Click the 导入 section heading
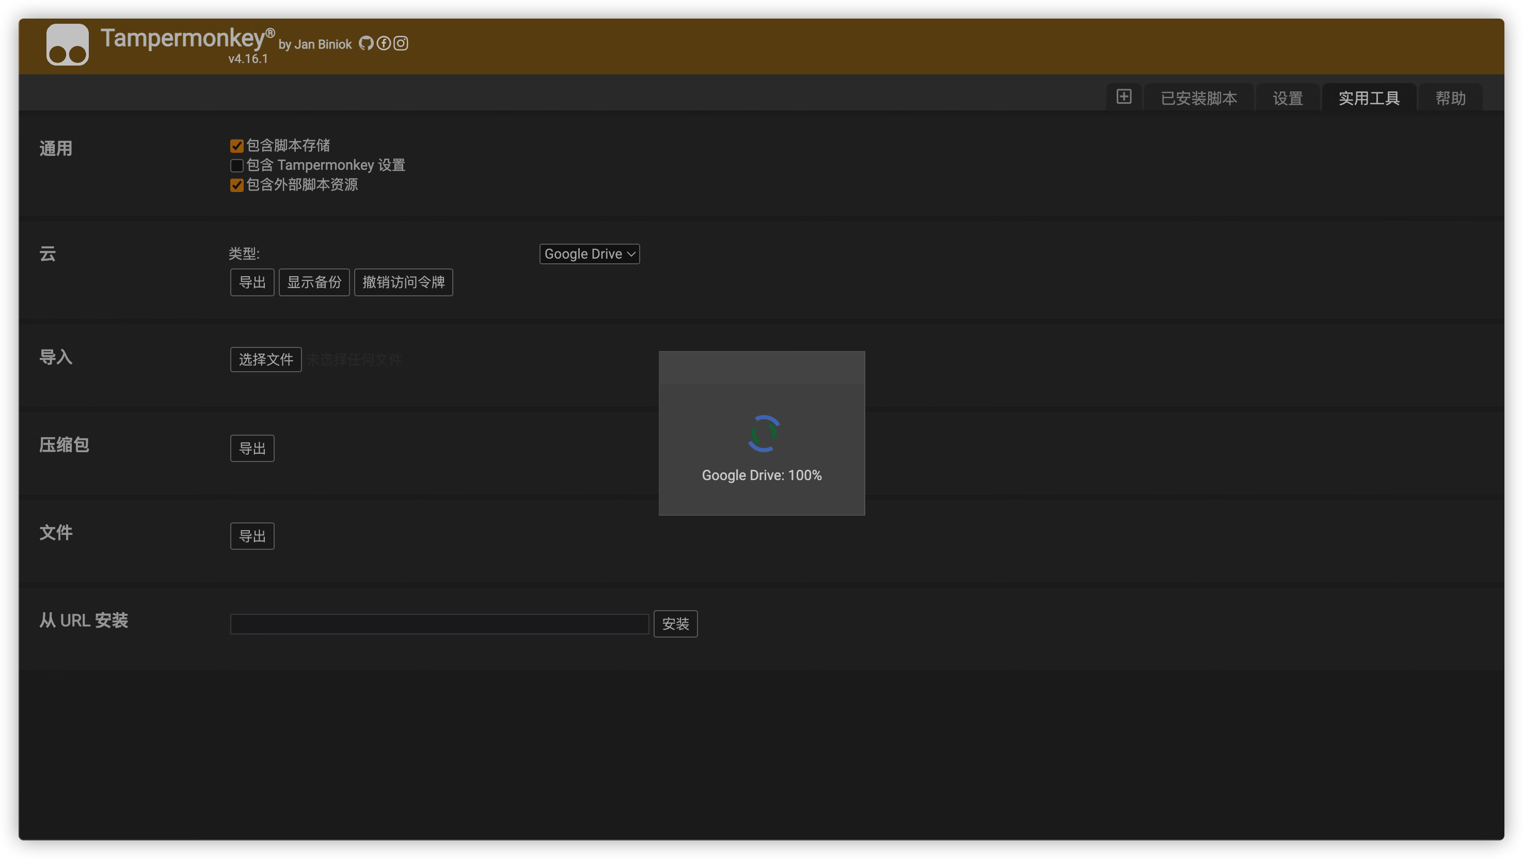This screenshot has width=1523, height=859. click(56, 357)
